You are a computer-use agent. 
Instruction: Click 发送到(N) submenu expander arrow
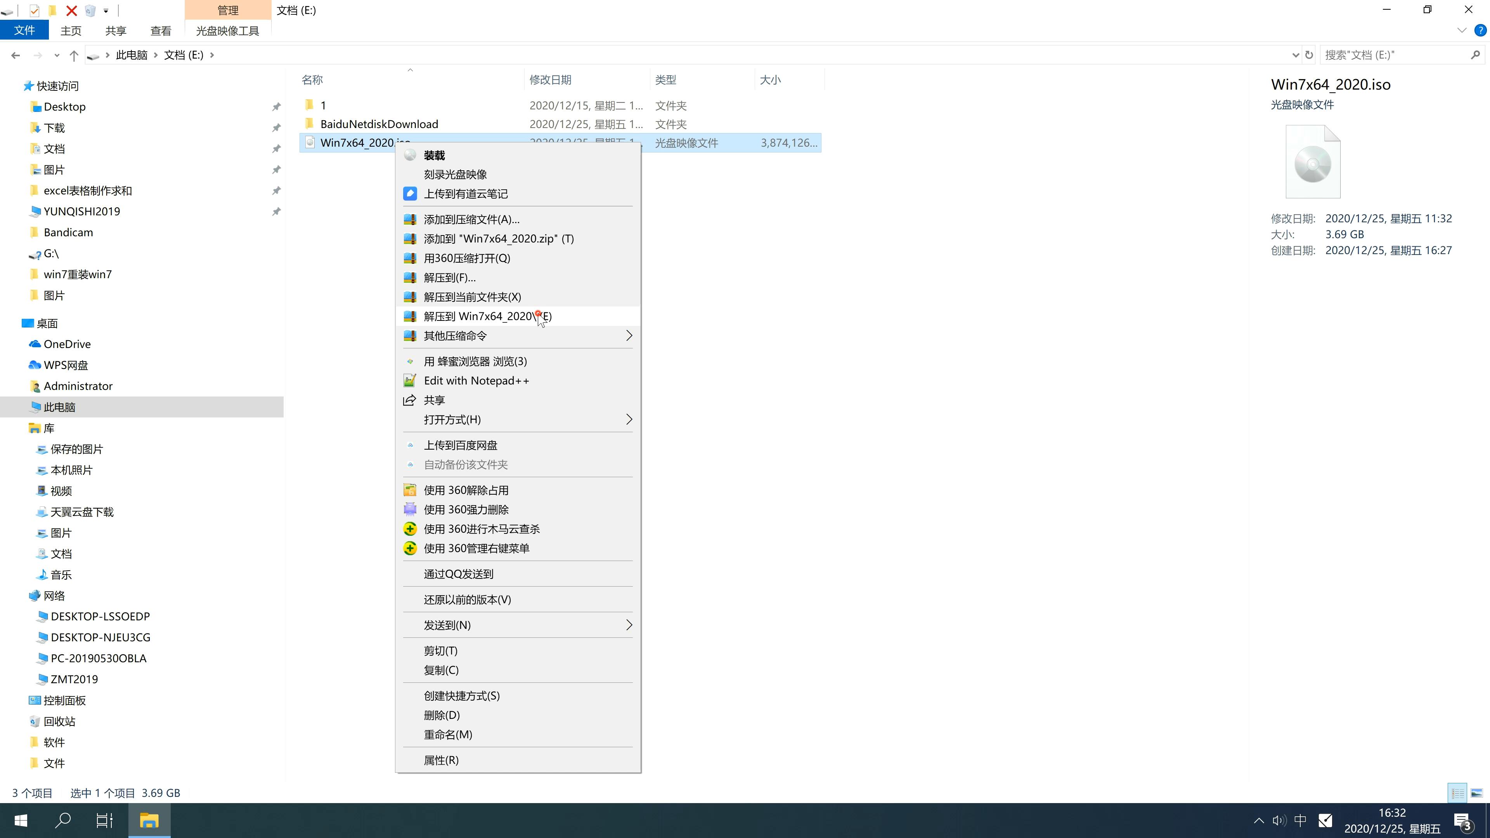[x=628, y=625]
